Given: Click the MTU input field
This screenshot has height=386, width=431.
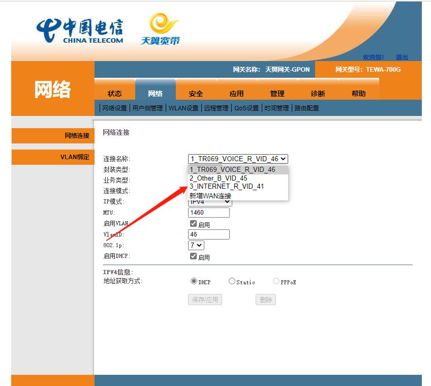Looking at the screenshot, I should point(208,212).
